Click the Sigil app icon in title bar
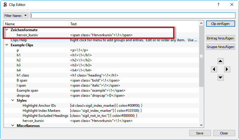 (5, 5)
